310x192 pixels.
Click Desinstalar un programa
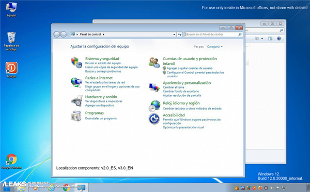(x=101, y=118)
